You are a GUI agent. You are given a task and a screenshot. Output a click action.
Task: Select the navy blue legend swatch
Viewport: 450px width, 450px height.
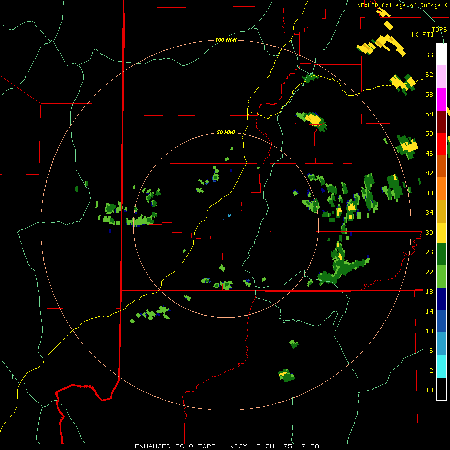click(441, 299)
